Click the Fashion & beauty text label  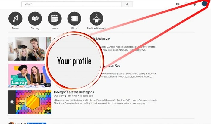pyautogui.click(x=96, y=28)
